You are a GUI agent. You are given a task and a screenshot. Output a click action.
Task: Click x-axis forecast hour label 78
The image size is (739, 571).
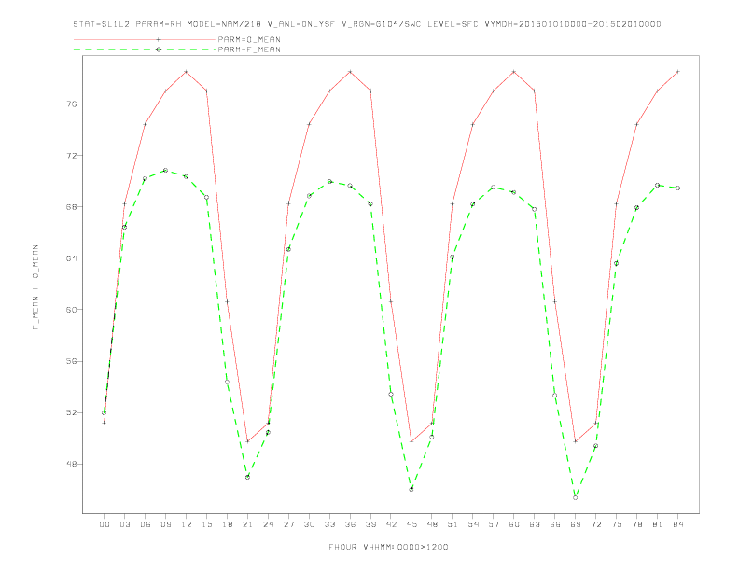[636, 524]
